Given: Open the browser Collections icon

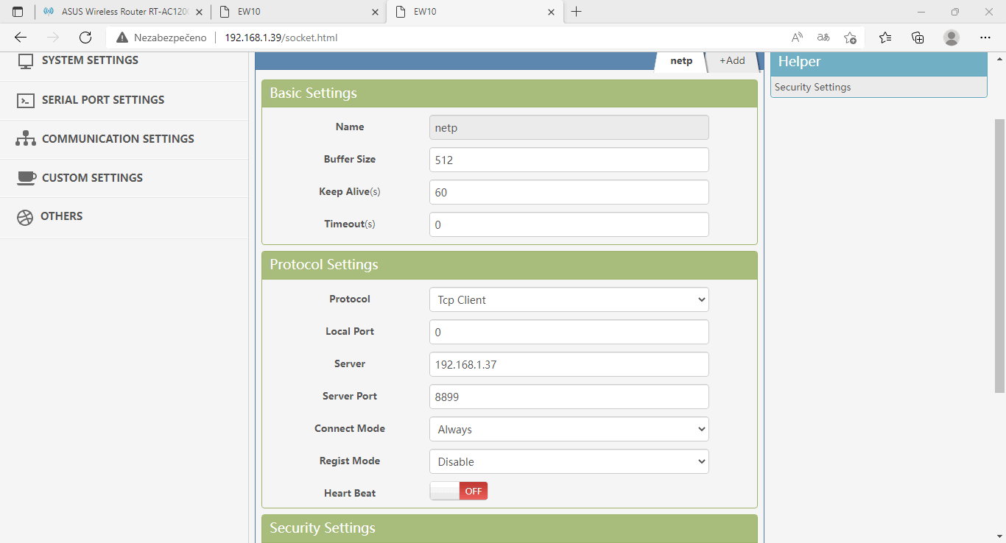Looking at the screenshot, I should tap(917, 38).
